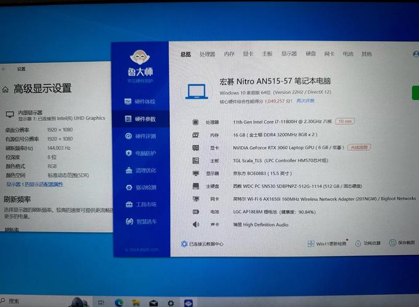419x307 pixels.
Task: Click the 网卡 row network icon
Action: coord(196,199)
